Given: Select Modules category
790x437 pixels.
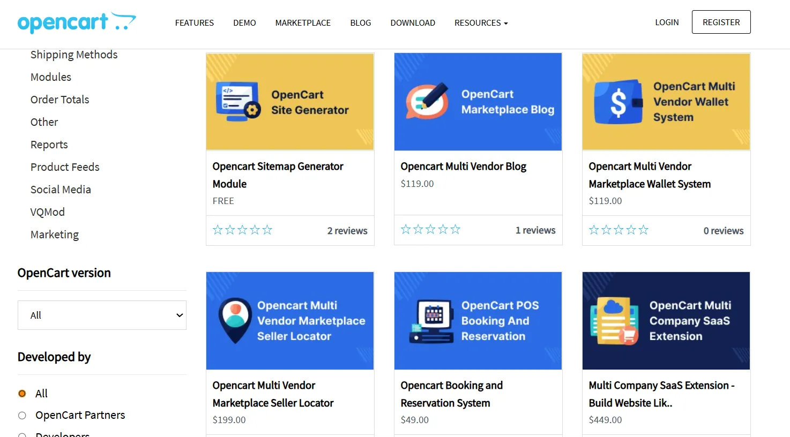Looking at the screenshot, I should click(x=51, y=77).
